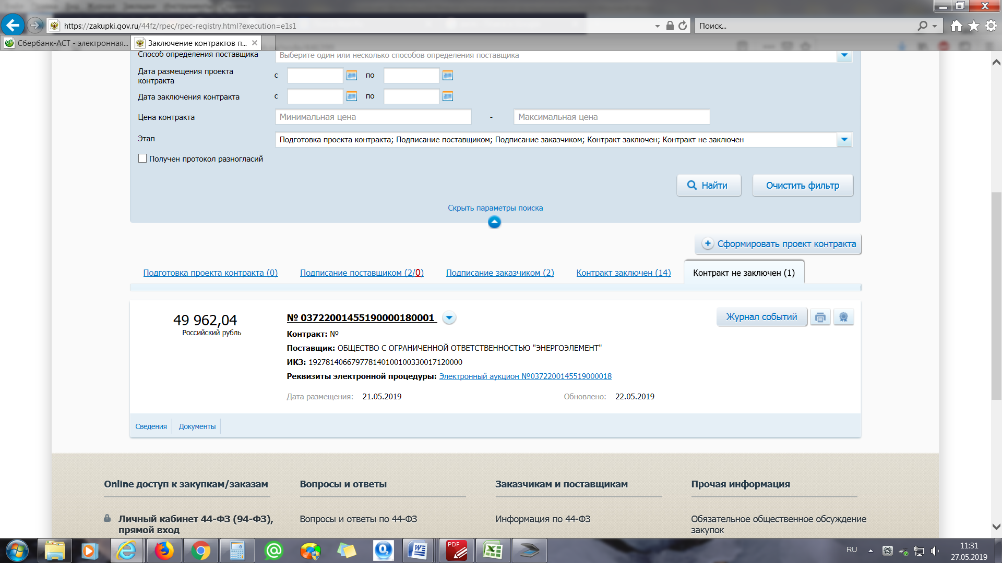This screenshot has width=1002, height=563.
Task: Click the browser Поиск search field
Action: click(x=806, y=26)
